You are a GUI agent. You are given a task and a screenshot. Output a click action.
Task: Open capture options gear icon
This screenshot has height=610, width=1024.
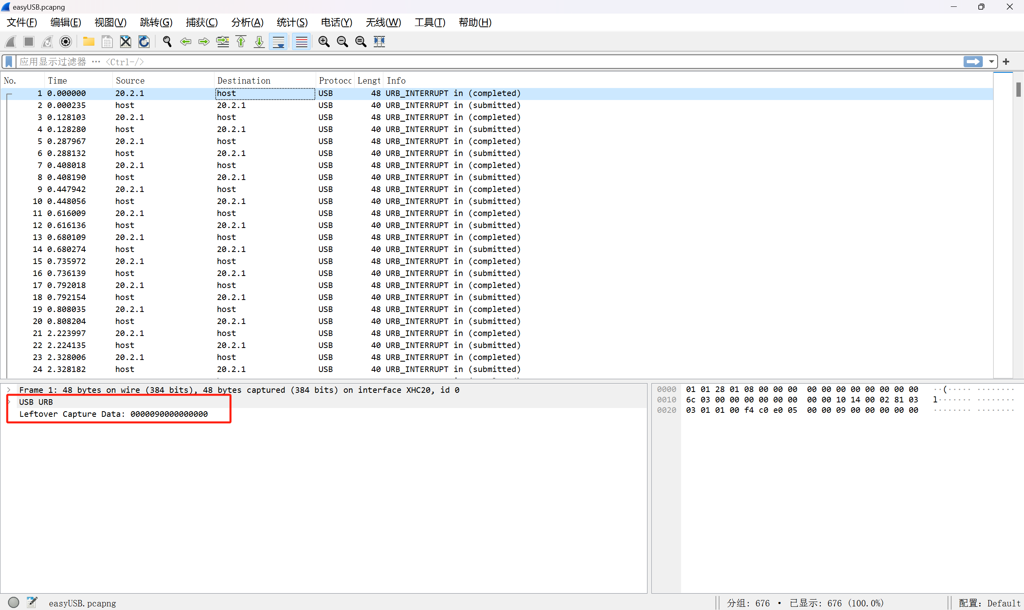pyautogui.click(x=66, y=42)
